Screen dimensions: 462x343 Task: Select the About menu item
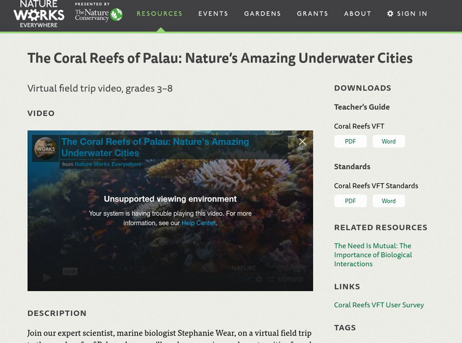(357, 13)
